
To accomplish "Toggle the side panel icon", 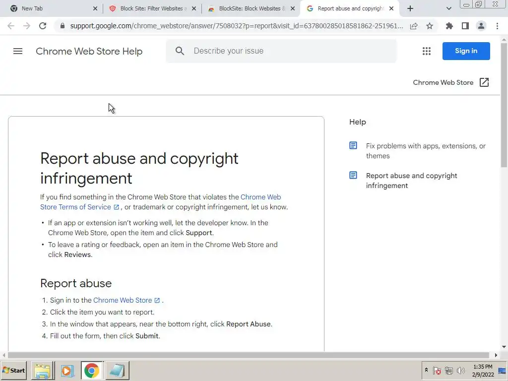I will point(465,26).
